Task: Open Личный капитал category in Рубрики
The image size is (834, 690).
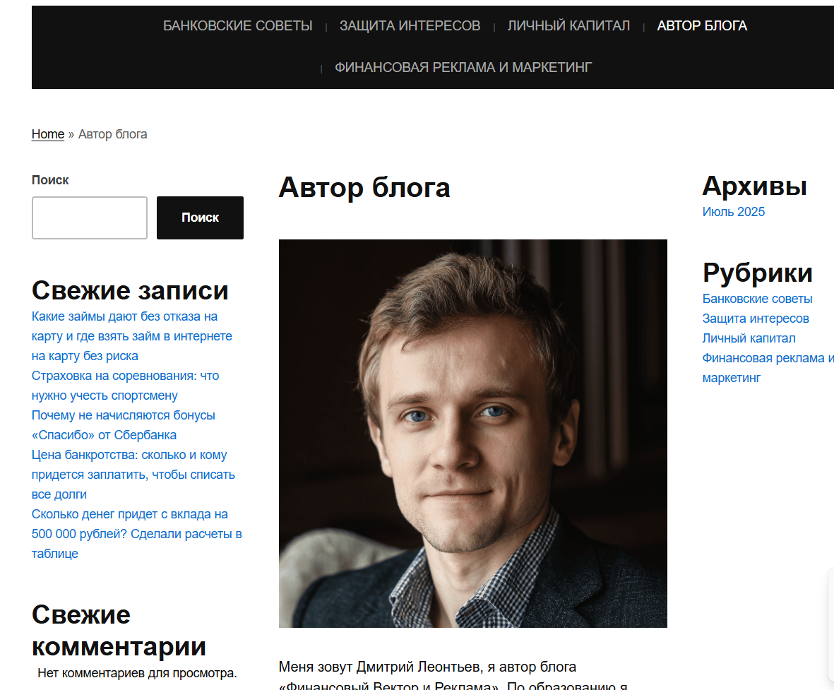Action: [x=749, y=338]
